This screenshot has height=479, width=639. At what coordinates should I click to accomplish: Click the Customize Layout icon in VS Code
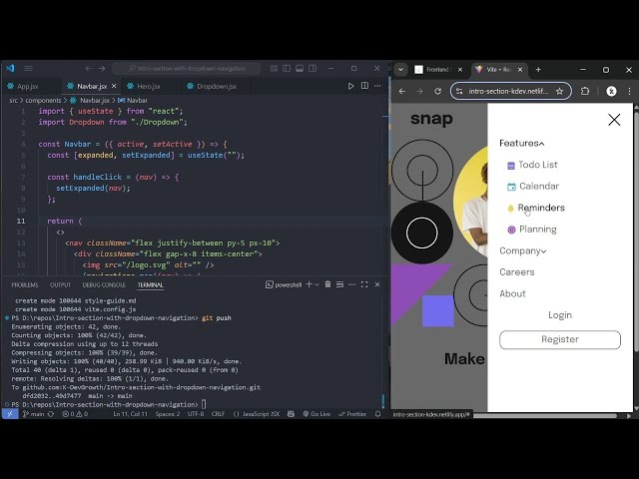pos(274,68)
